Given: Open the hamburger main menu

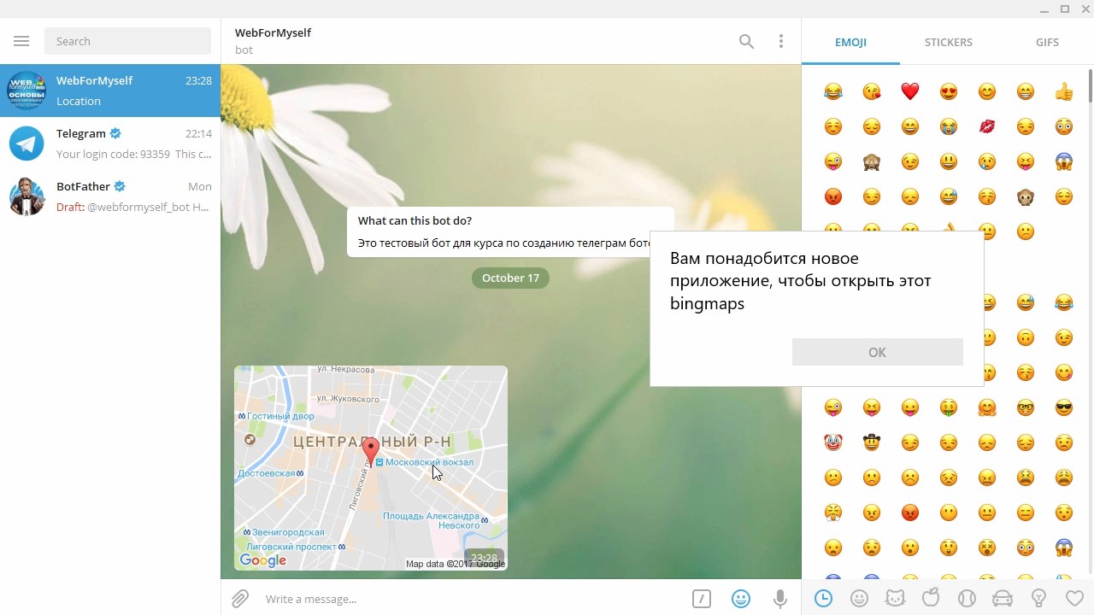Looking at the screenshot, I should tap(21, 41).
